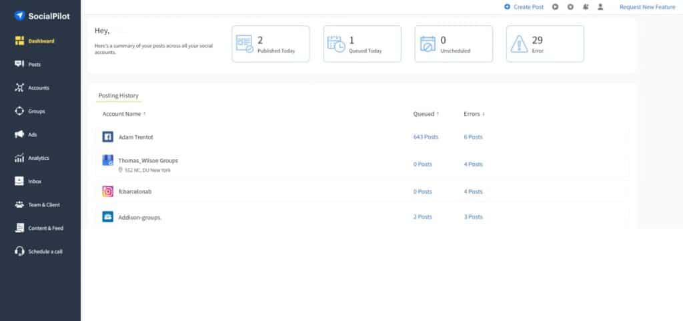
Task: Open Accounts via its network icon
Action: coord(19,88)
